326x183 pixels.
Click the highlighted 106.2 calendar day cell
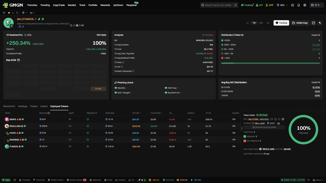point(98,89)
